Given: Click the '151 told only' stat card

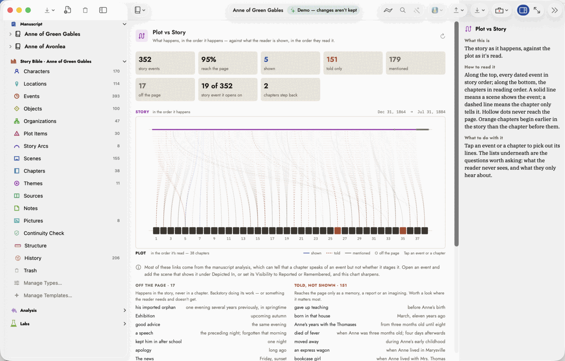Looking at the screenshot, I should pyautogui.click(x=353, y=63).
